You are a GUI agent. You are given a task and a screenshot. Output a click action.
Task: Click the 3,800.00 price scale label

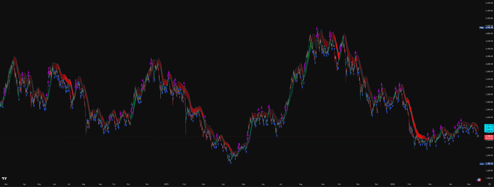click(489, 72)
